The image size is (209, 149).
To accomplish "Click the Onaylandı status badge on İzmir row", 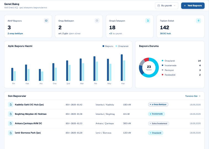I will click(156, 133).
